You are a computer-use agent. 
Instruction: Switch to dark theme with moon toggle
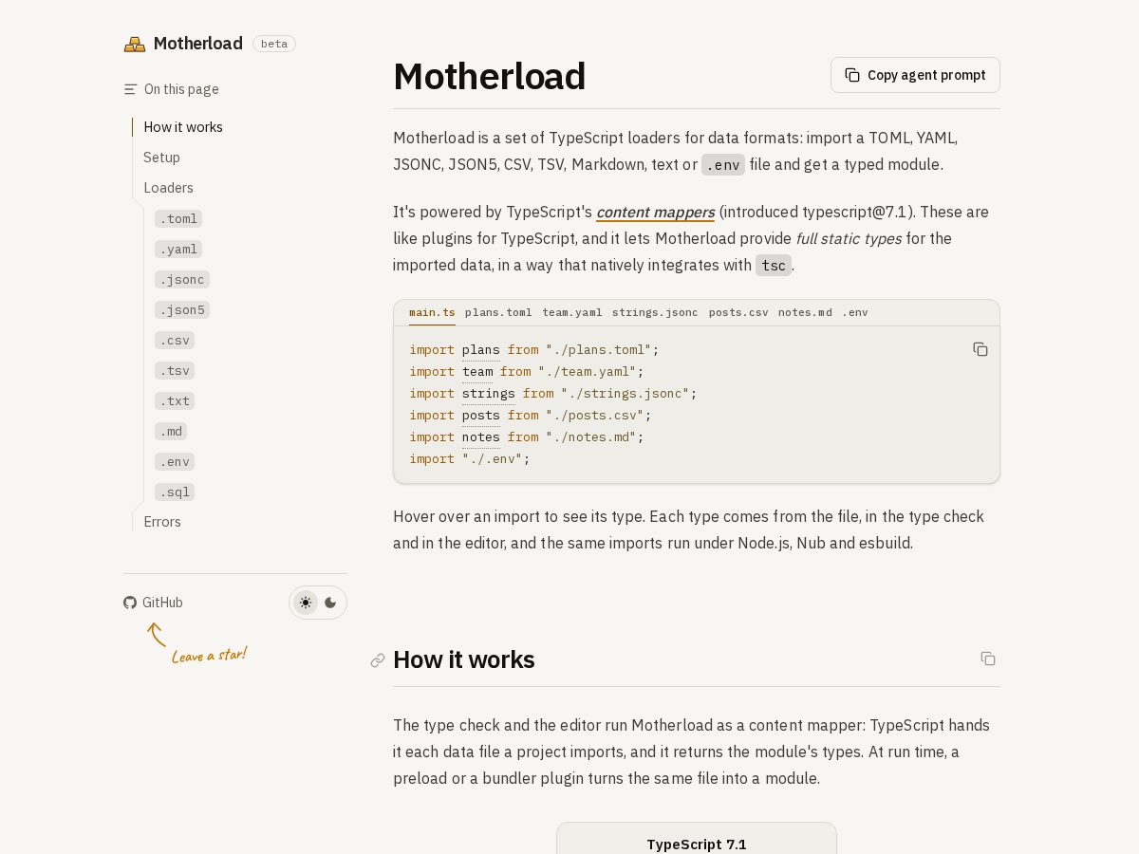330,603
